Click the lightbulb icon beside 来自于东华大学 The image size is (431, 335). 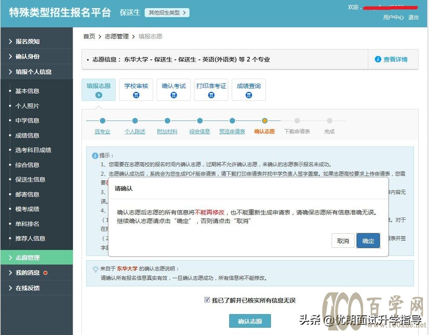(x=96, y=269)
